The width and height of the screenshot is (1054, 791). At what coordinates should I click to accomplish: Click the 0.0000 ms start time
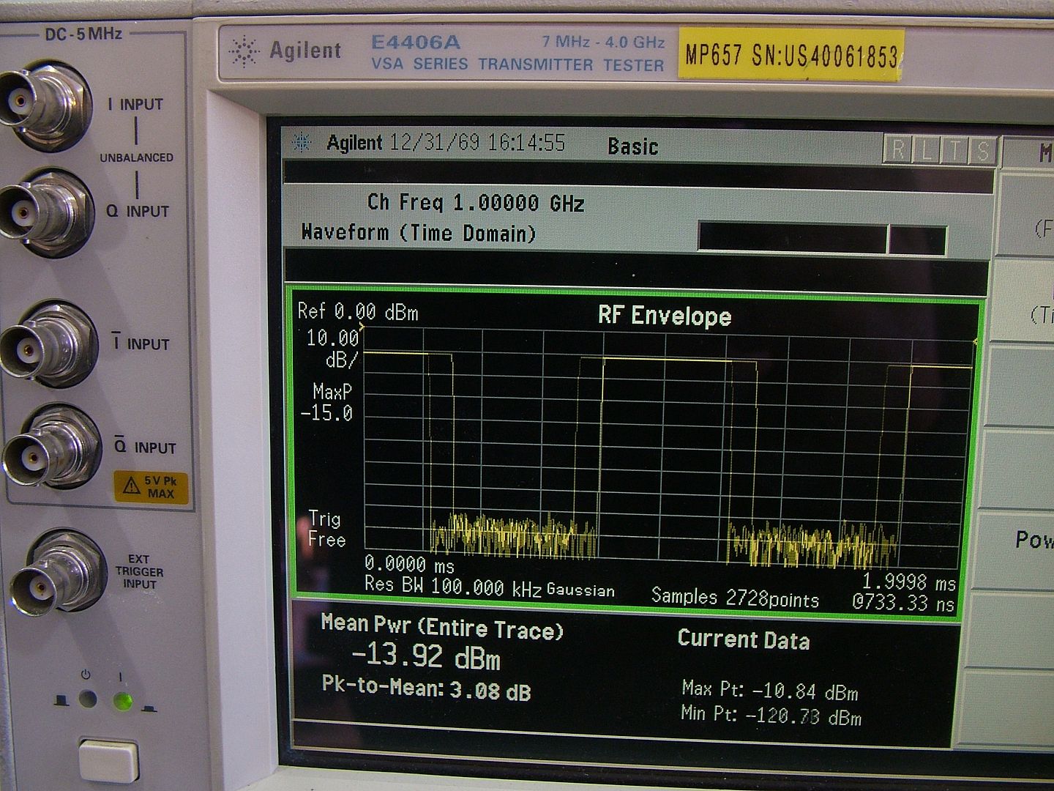tap(409, 565)
